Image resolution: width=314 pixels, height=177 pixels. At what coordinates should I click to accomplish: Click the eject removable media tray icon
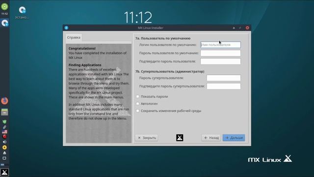tap(4, 153)
